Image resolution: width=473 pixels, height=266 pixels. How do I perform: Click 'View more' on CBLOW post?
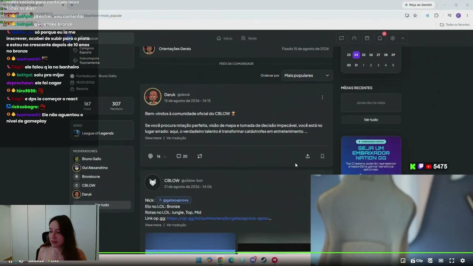click(x=153, y=225)
